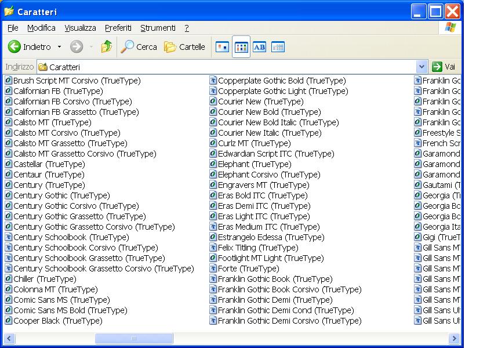Select 'Californian FB Corsivo (TrueType)' name

[x=72, y=101]
